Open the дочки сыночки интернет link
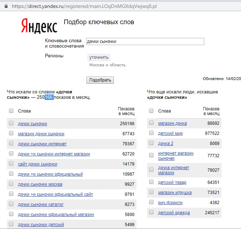 (x=42, y=144)
